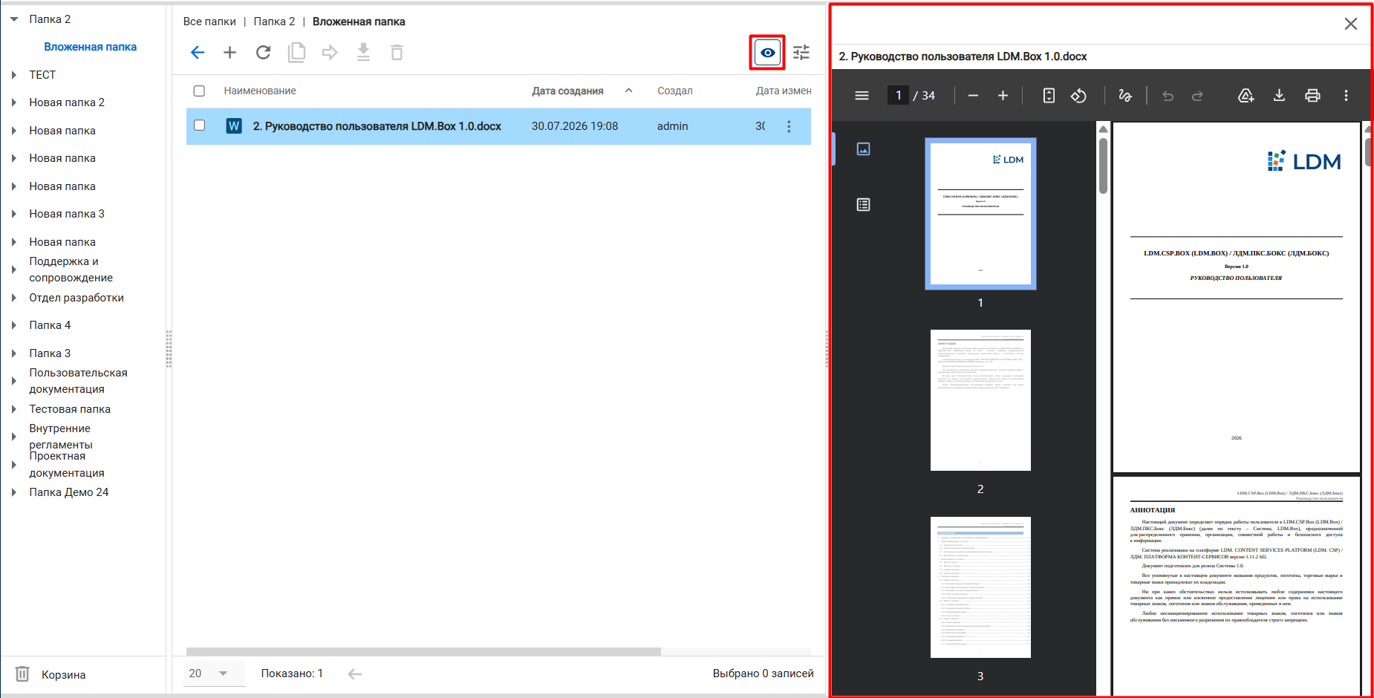The height and width of the screenshot is (698, 1374).
Task: Click the save to Drive icon in the PDF viewer
Action: click(x=1246, y=96)
